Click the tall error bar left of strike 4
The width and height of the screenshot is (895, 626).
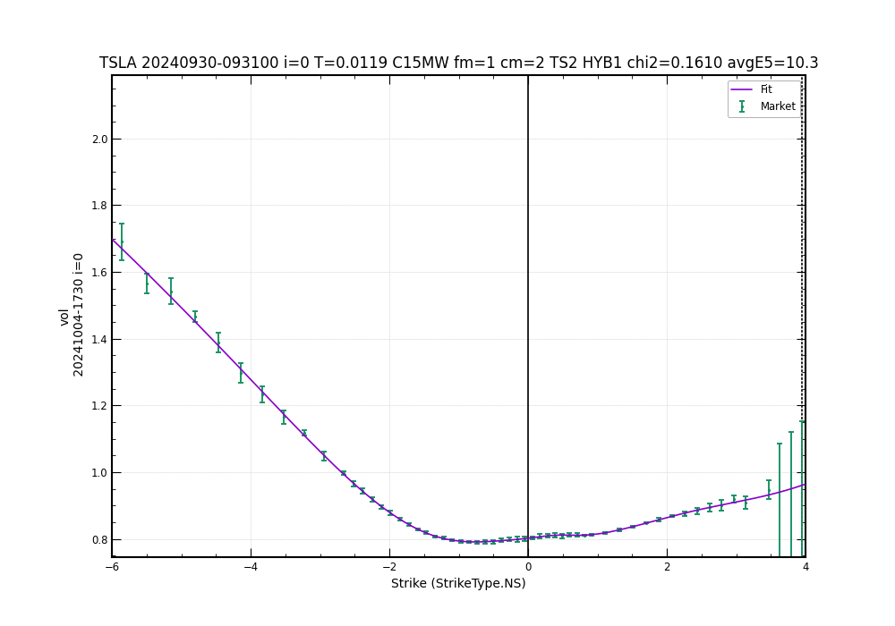(x=791, y=492)
